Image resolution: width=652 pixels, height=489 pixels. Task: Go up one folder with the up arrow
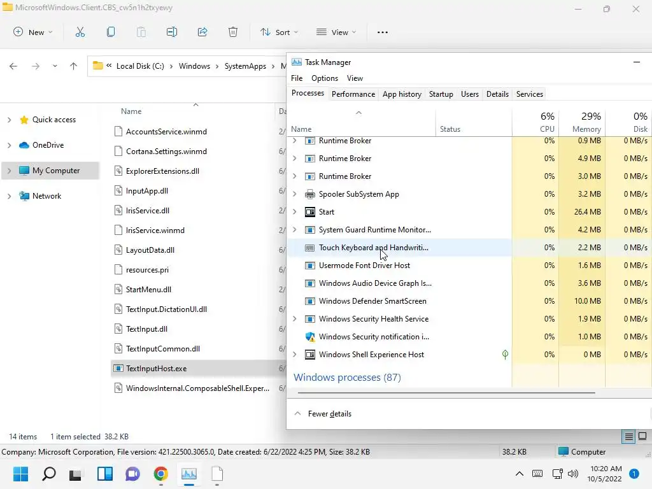pyautogui.click(x=74, y=66)
